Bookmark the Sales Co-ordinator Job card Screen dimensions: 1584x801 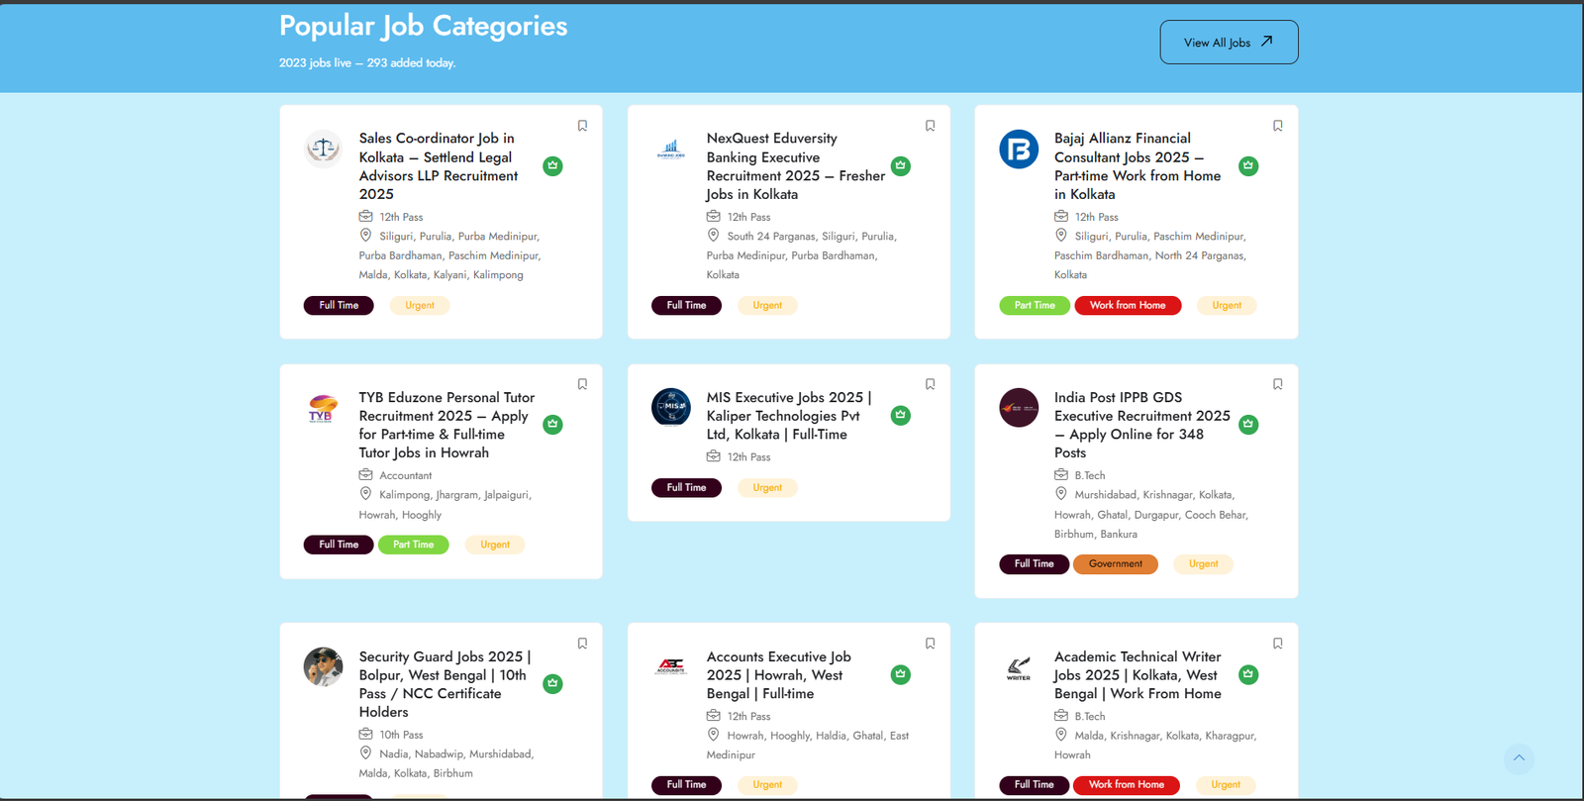click(582, 126)
